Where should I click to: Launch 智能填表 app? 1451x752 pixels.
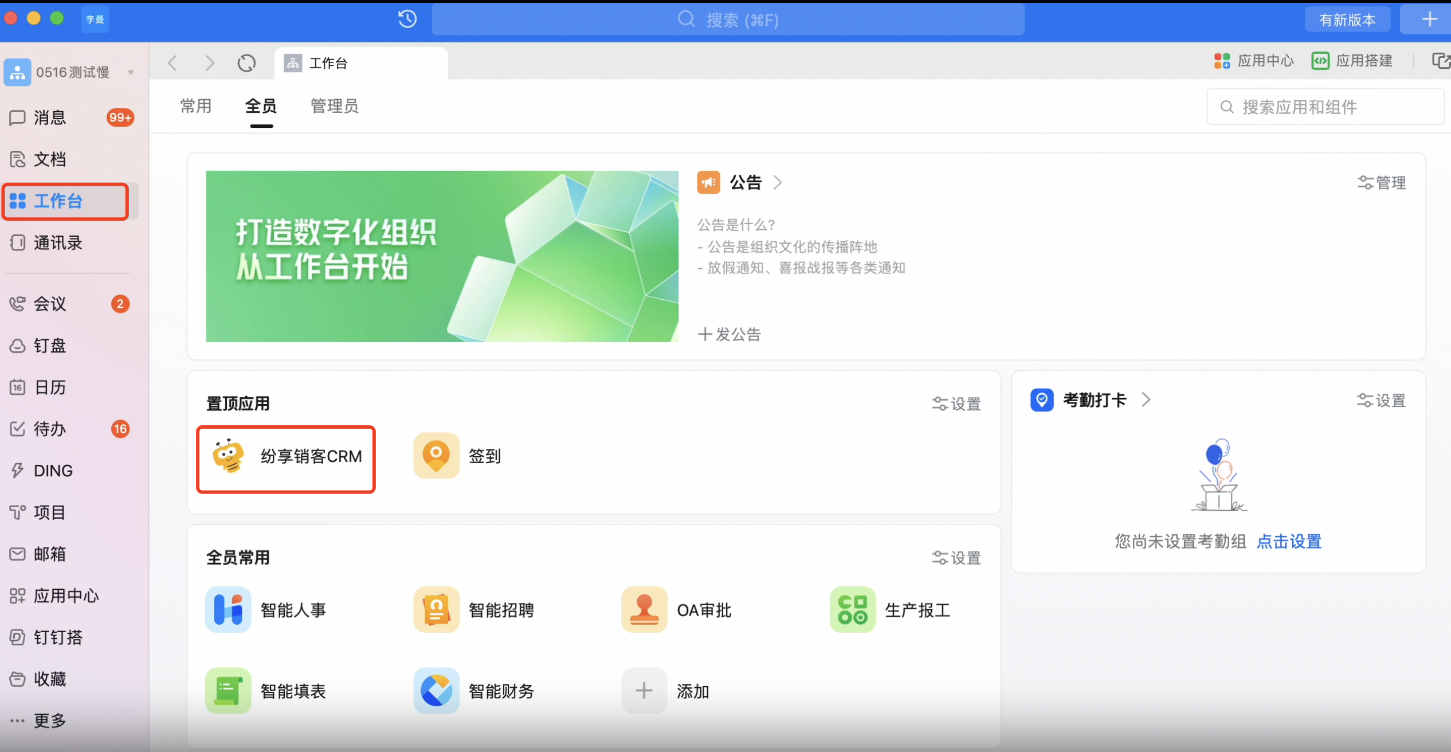[x=265, y=691]
